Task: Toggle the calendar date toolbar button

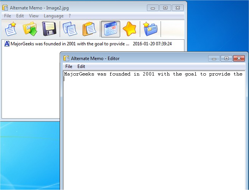Action: pos(110,29)
